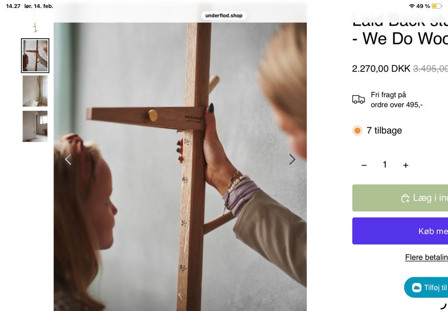Image resolution: width=448 pixels, height=311 pixels.
Task: Decrease quantity with the minus button
Action: 364,165
